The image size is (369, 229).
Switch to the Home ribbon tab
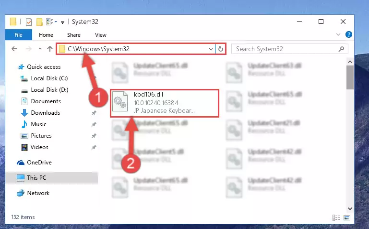(46, 35)
